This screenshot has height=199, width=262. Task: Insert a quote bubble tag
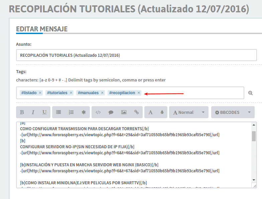(x=111, y=113)
